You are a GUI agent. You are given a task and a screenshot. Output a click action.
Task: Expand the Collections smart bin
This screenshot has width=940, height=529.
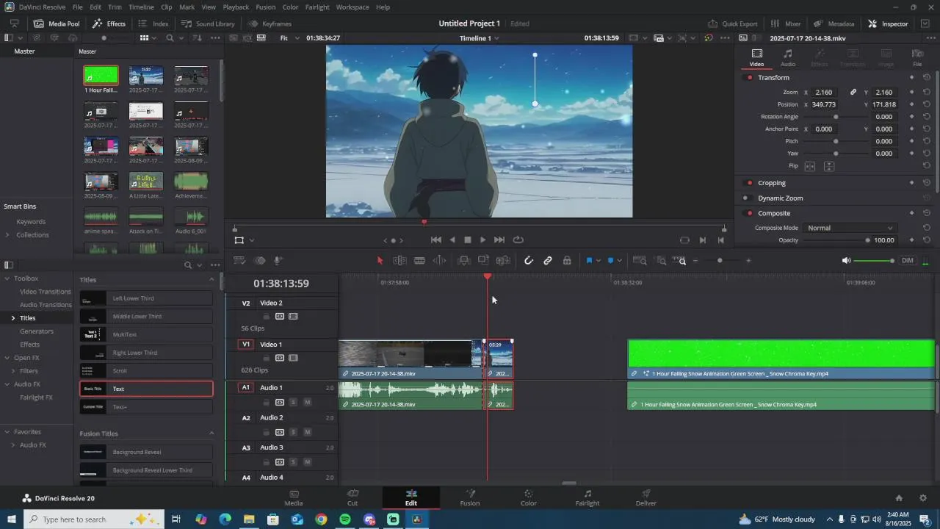pos(7,235)
